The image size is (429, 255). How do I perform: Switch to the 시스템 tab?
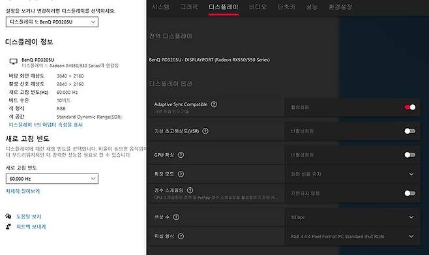160,7
